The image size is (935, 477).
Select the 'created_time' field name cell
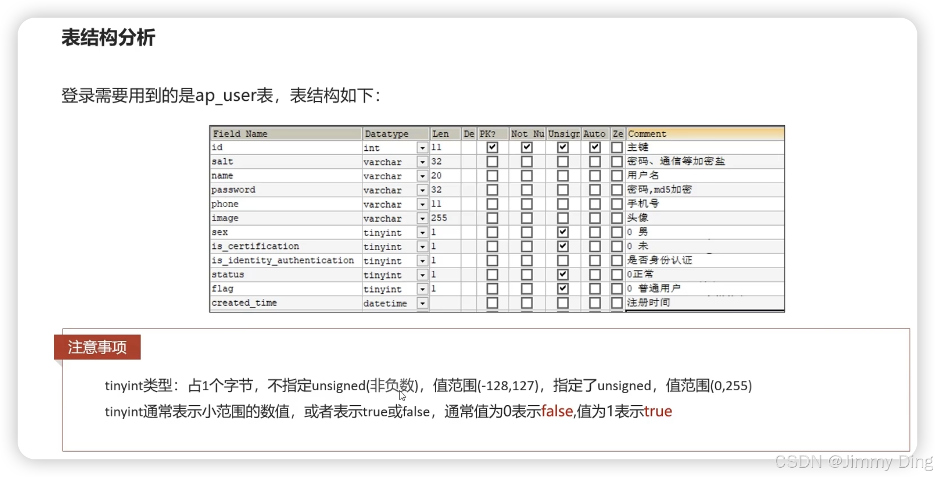pos(286,303)
